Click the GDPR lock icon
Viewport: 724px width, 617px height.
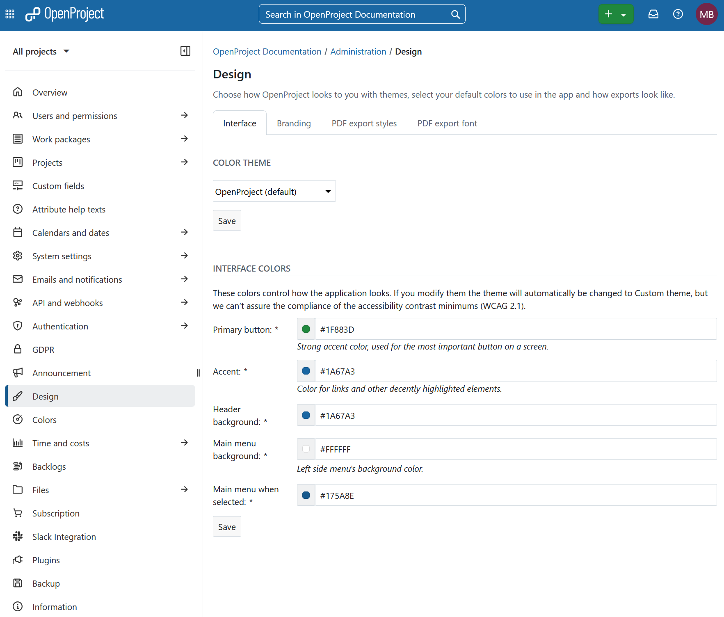point(18,349)
